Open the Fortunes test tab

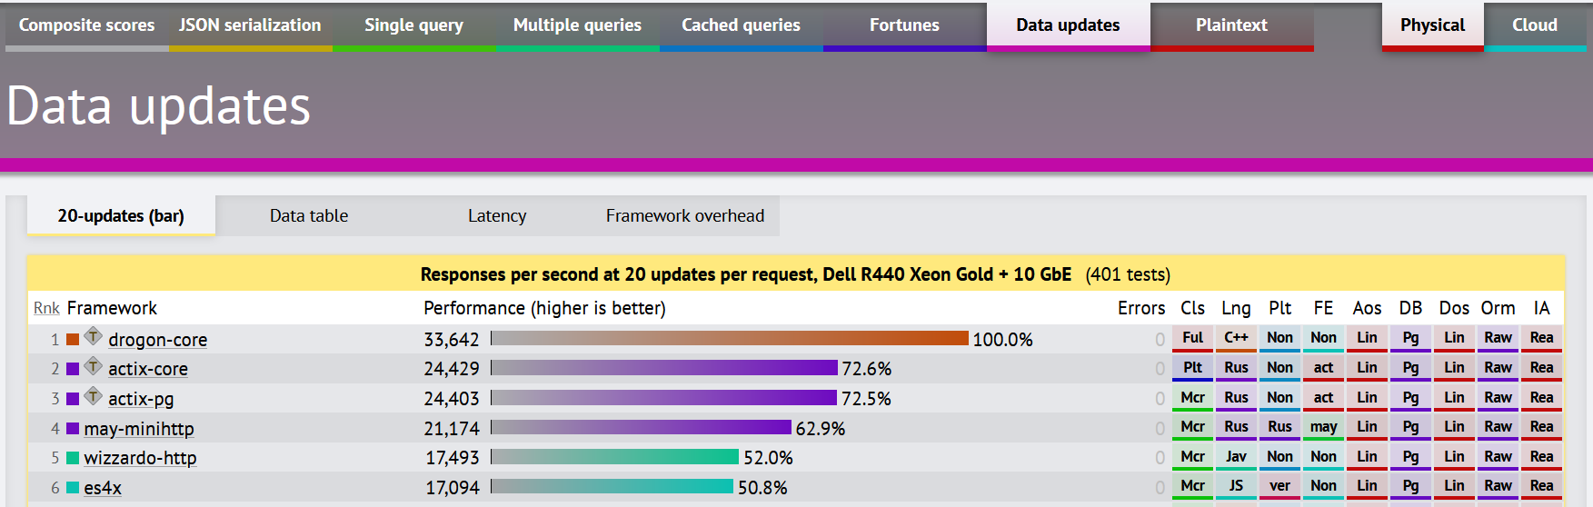[904, 25]
